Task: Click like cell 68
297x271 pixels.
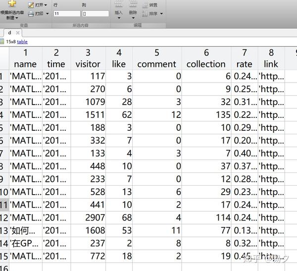Action: click(119, 217)
